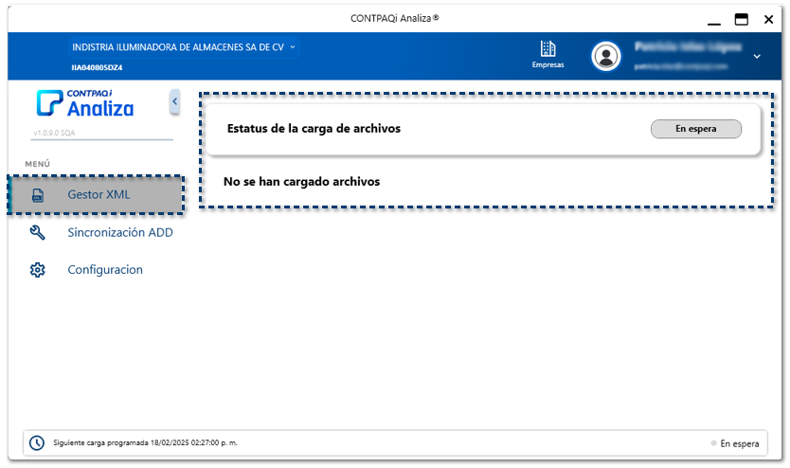Click 'Siguiente carga programada' status text
Screen dimensions: 790x468
point(145,442)
